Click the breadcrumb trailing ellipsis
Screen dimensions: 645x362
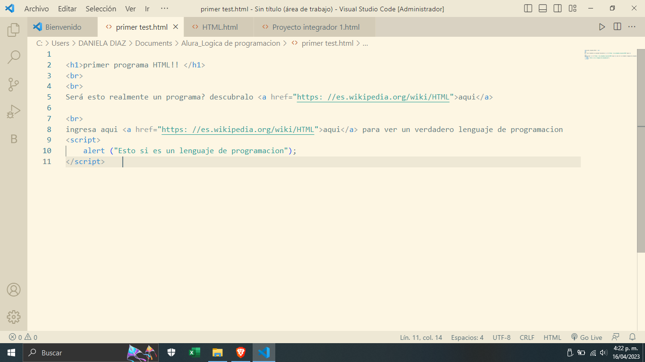point(365,43)
